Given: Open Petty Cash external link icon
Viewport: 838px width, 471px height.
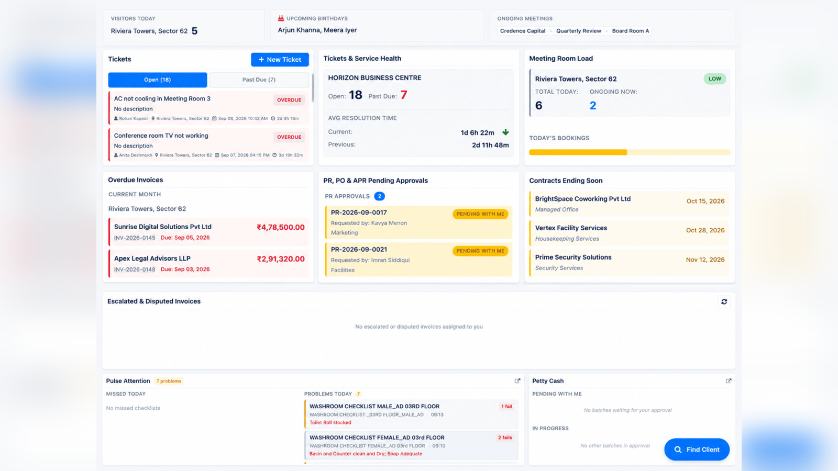Looking at the screenshot, I should [729, 381].
